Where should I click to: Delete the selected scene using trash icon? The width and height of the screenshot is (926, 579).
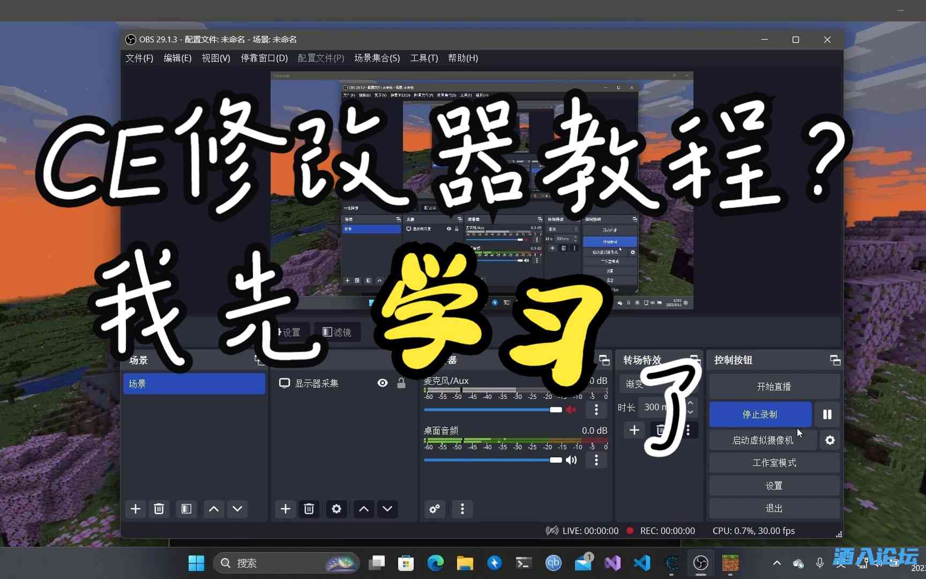159,509
